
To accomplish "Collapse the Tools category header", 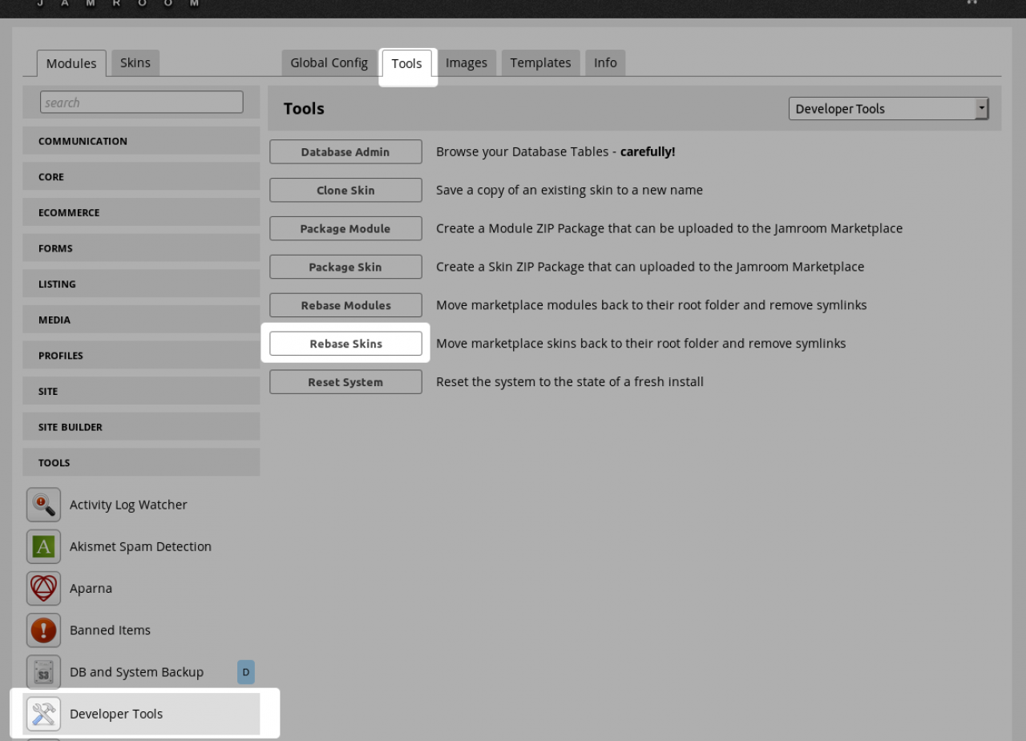I will [x=141, y=462].
